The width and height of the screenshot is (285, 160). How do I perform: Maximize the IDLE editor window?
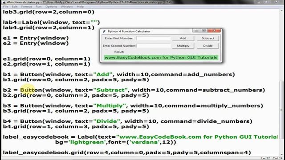point(266,2)
